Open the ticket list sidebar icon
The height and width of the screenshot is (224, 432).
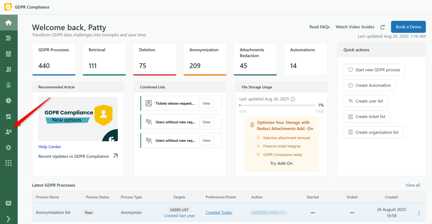[9, 54]
